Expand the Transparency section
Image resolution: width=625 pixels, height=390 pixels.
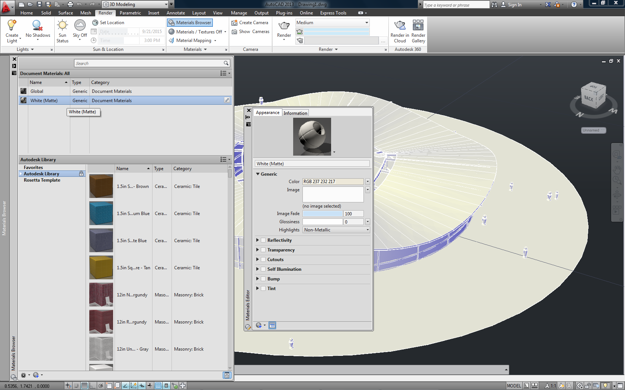257,250
